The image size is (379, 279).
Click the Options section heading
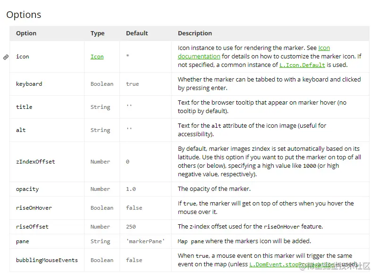(24, 15)
